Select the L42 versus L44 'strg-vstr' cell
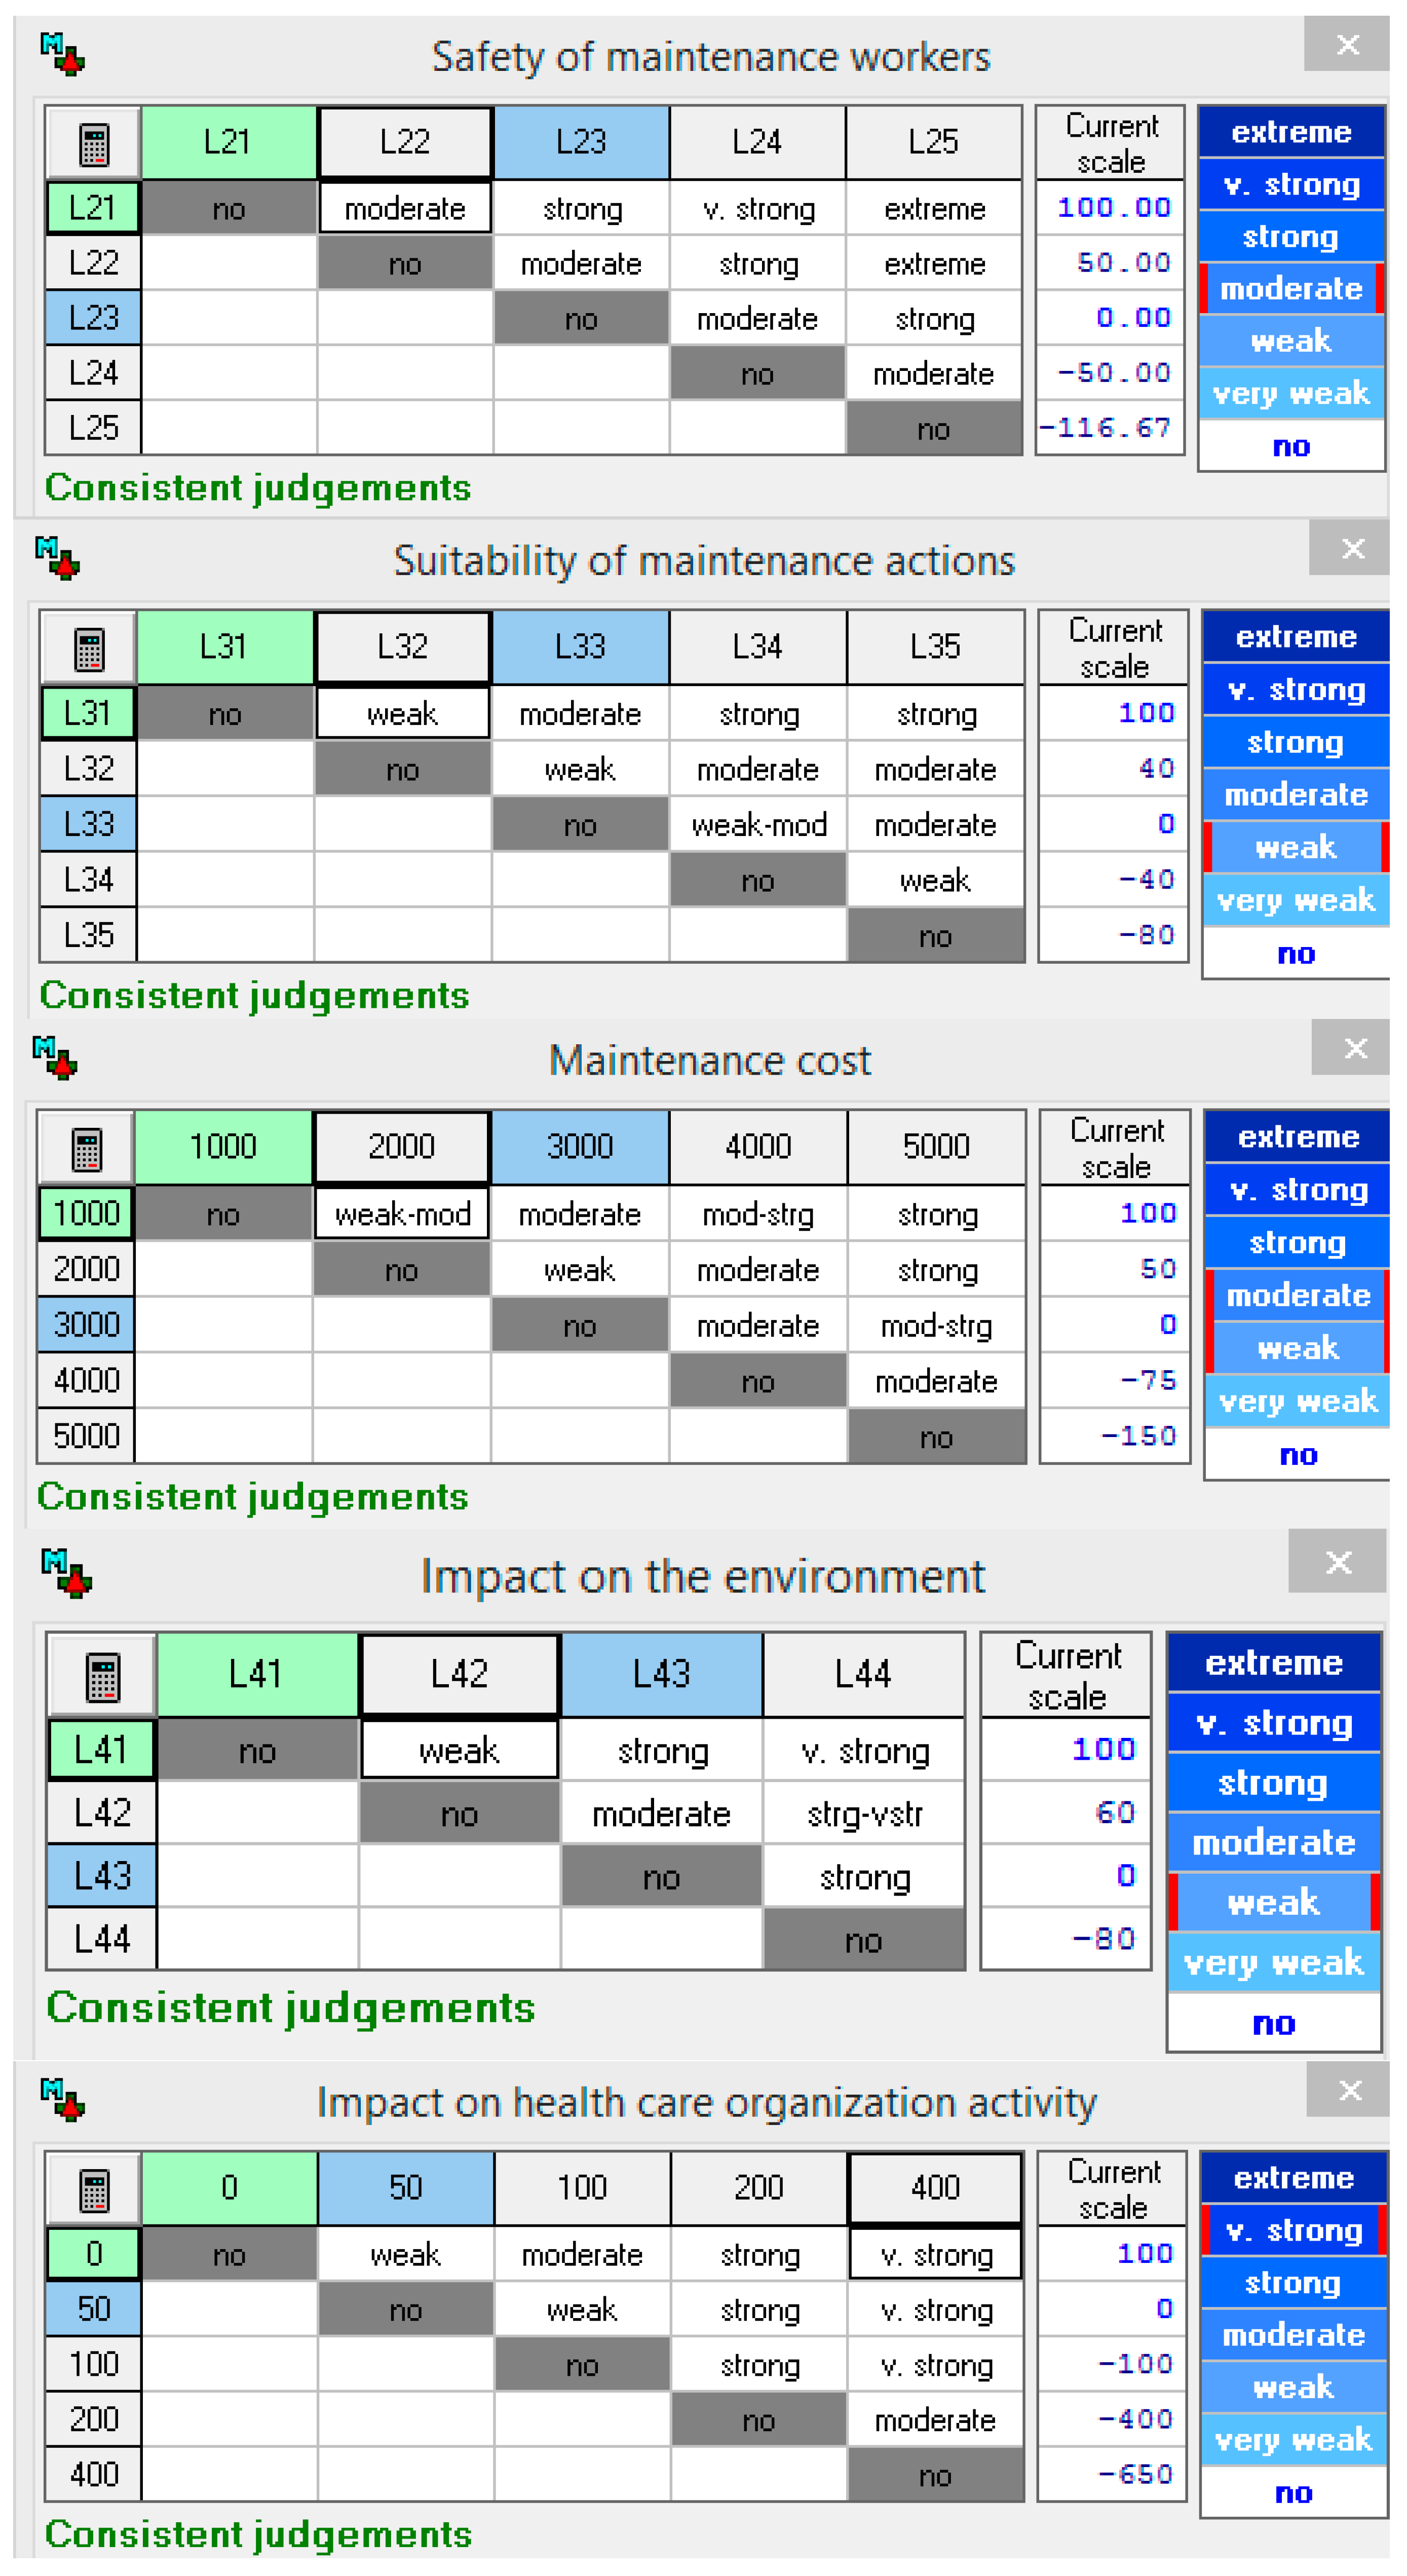Image resolution: width=1407 pixels, height=2576 pixels. pos(864,1814)
